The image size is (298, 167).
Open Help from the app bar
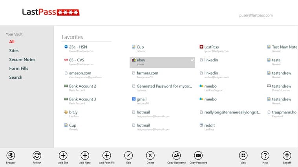pyautogui.click(x=265, y=155)
